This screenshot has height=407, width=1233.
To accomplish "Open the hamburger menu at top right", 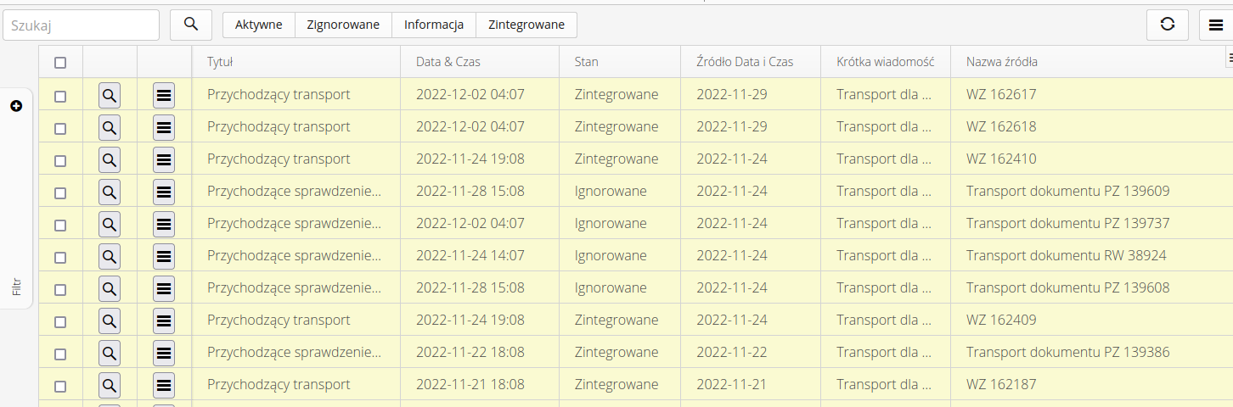I will click(1216, 25).
